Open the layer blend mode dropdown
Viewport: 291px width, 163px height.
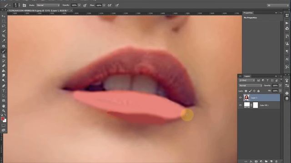[x=251, y=86]
